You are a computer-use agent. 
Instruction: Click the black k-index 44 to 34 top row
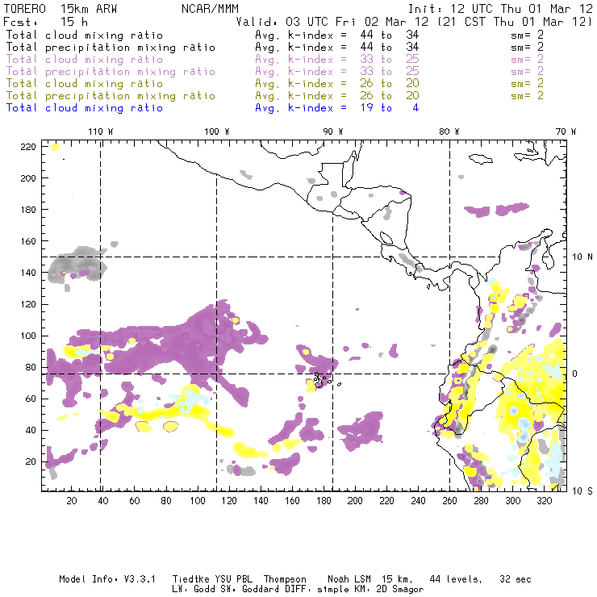336,35
